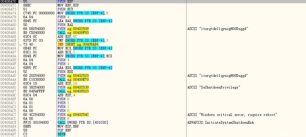Viewport: 306px width, 137px height.
Task: Click the ADVAPI32.InitiateSystemShutdownExA comment
Action: 220,122
